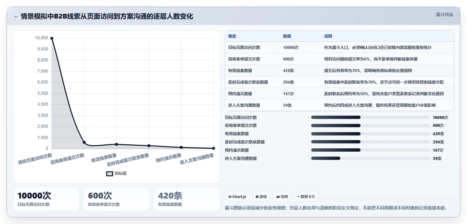The width and height of the screenshot is (467, 224).
Task: Click the lightning icon beside the title
Action: (x=16, y=17)
